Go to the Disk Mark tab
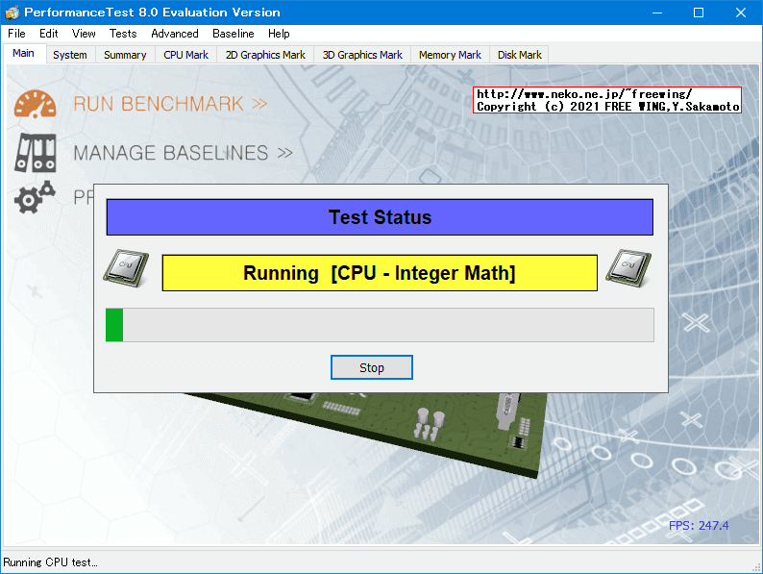The height and width of the screenshot is (574, 763). [520, 55]
